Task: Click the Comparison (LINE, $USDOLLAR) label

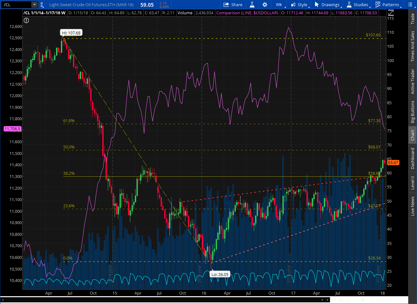Action: pyautogui.click(x=247, y=13)
